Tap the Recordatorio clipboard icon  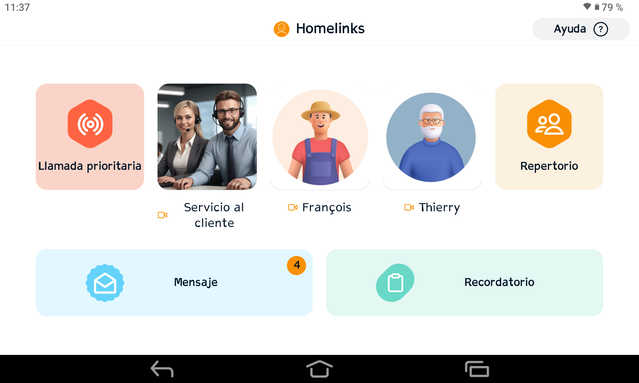[395, 283]
